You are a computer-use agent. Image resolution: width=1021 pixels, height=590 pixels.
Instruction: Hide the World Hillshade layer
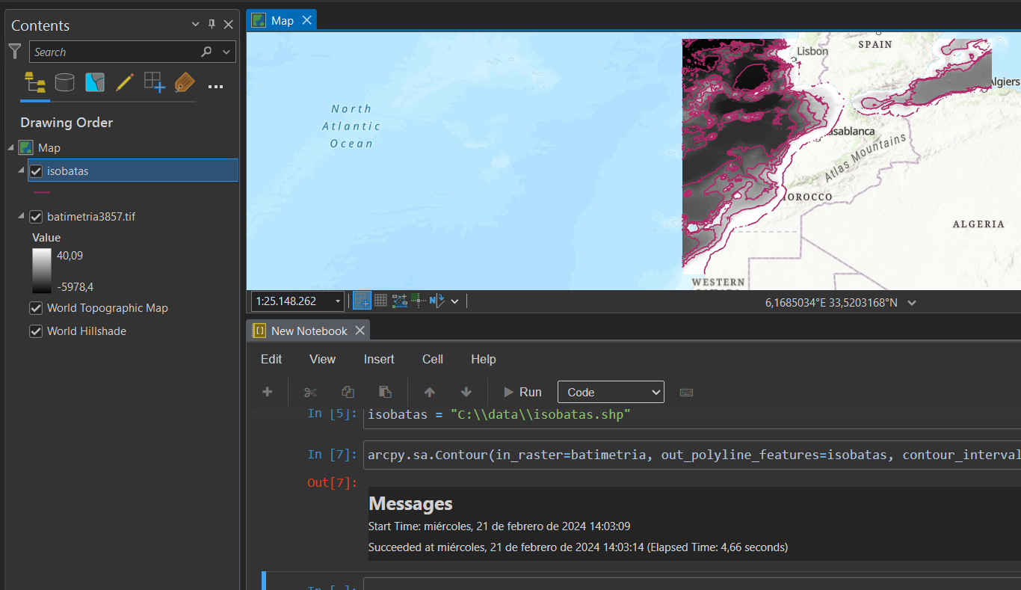[x=36, y=331]
